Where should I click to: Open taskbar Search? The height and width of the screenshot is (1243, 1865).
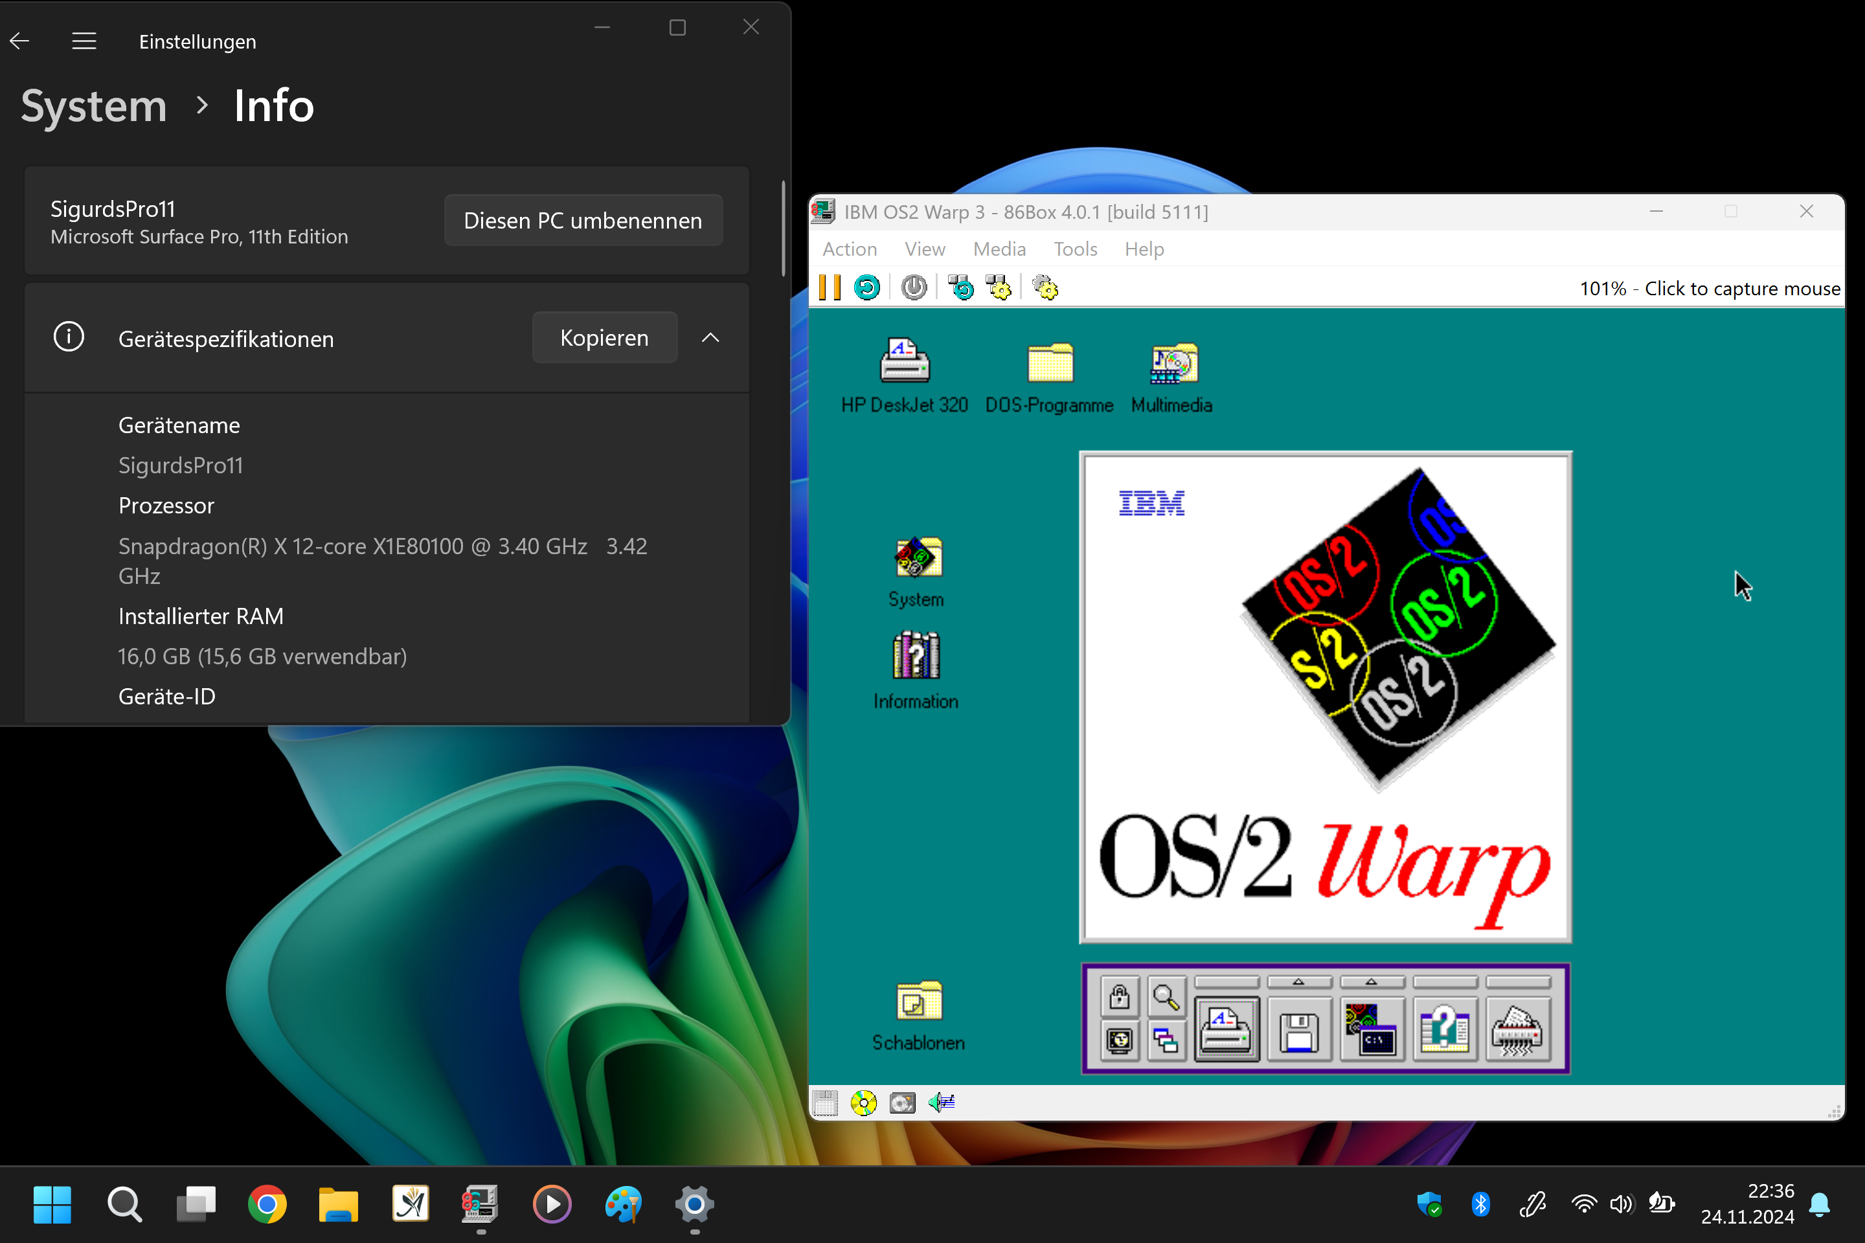124,1205
